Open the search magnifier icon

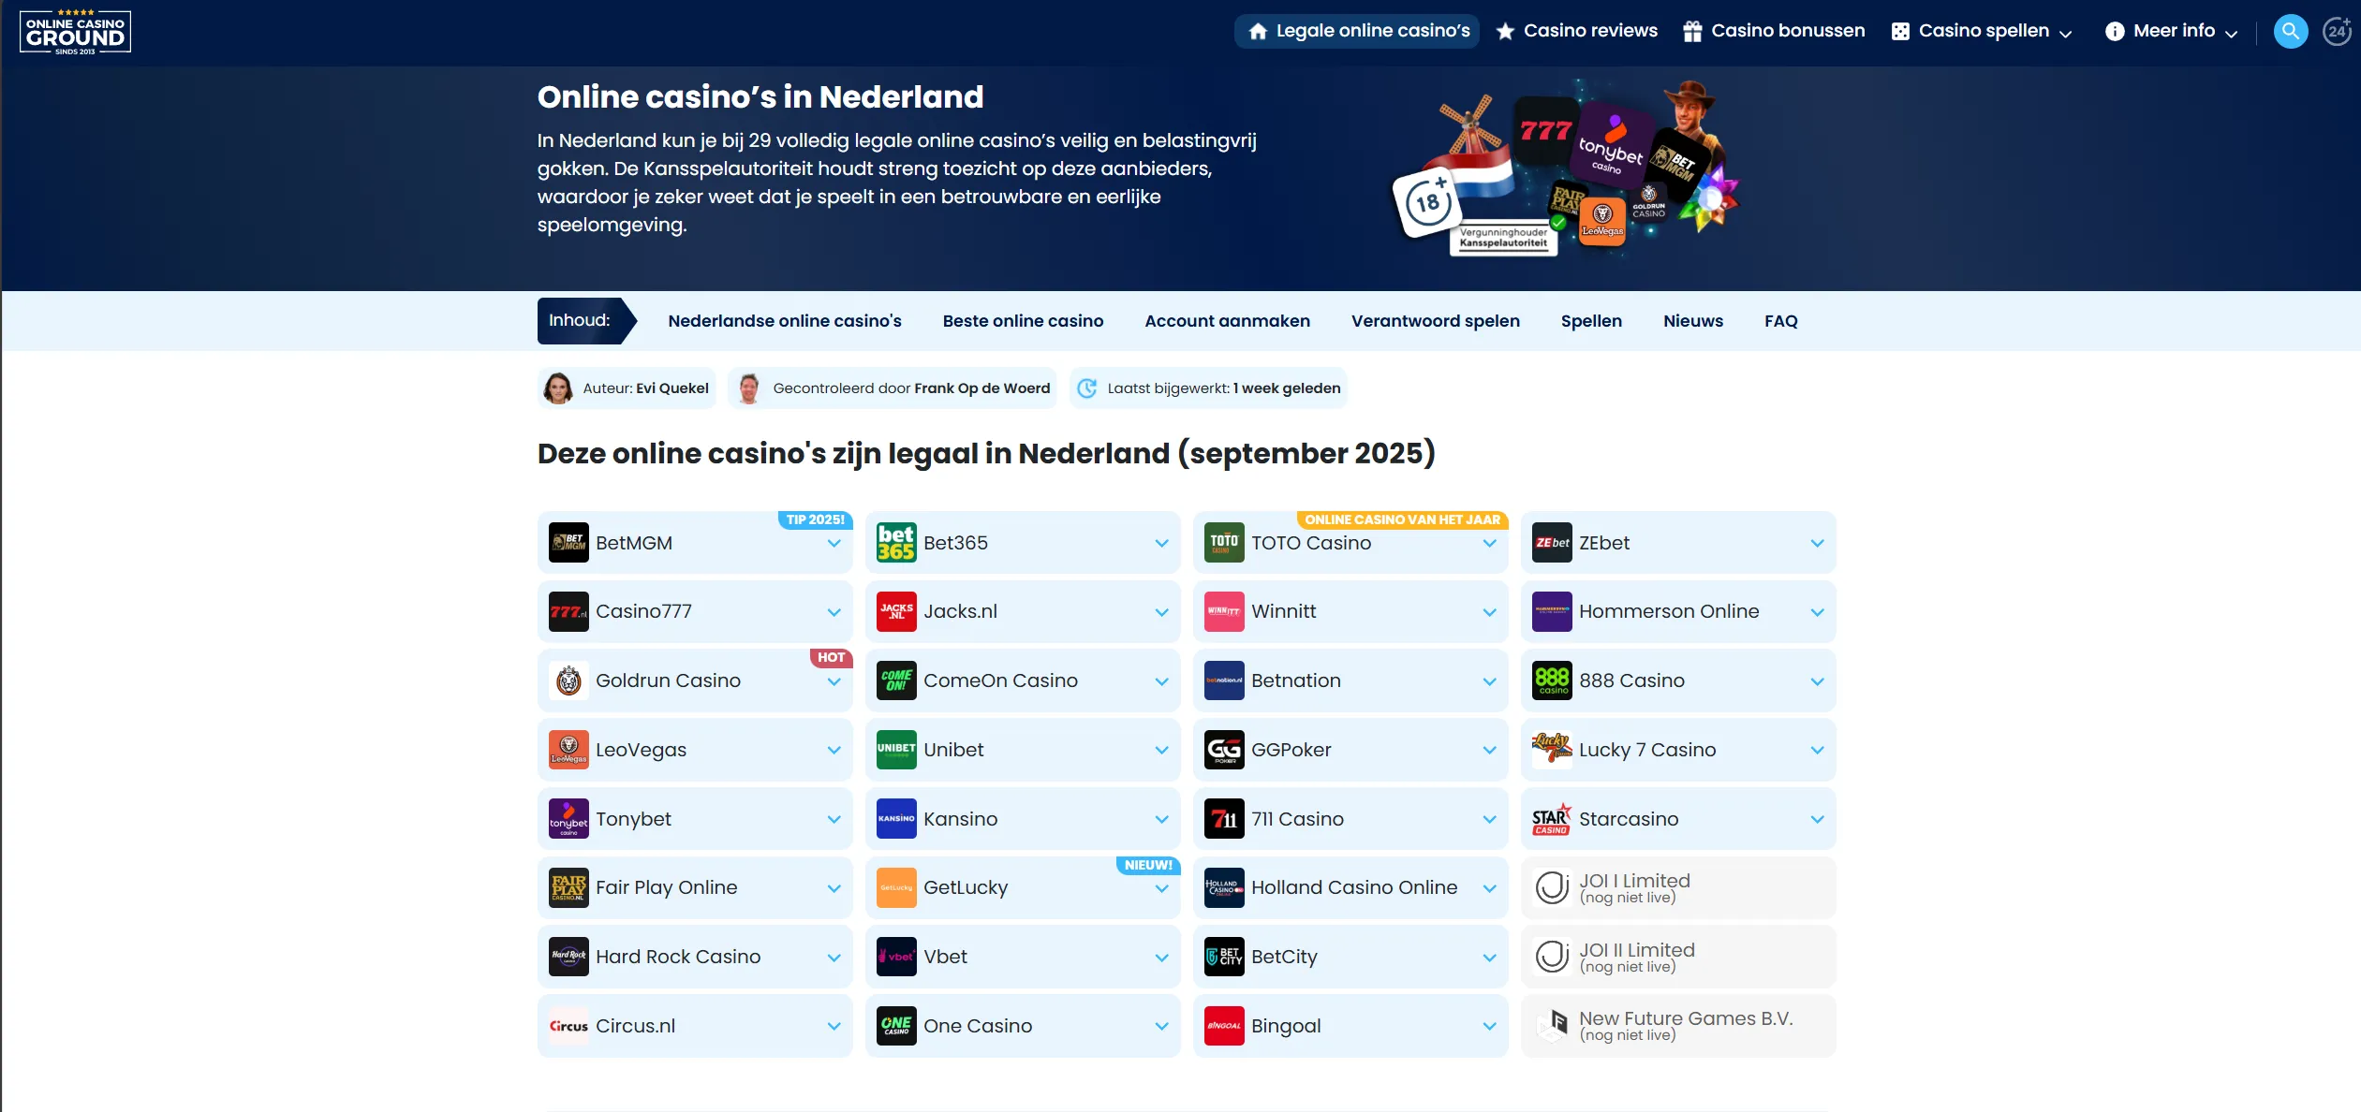tap(2290, 32)
